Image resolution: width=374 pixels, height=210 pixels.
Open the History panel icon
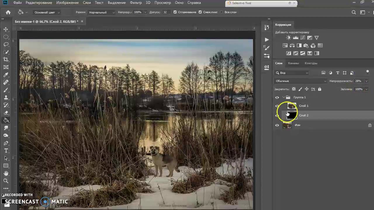(x=266, y=27)
